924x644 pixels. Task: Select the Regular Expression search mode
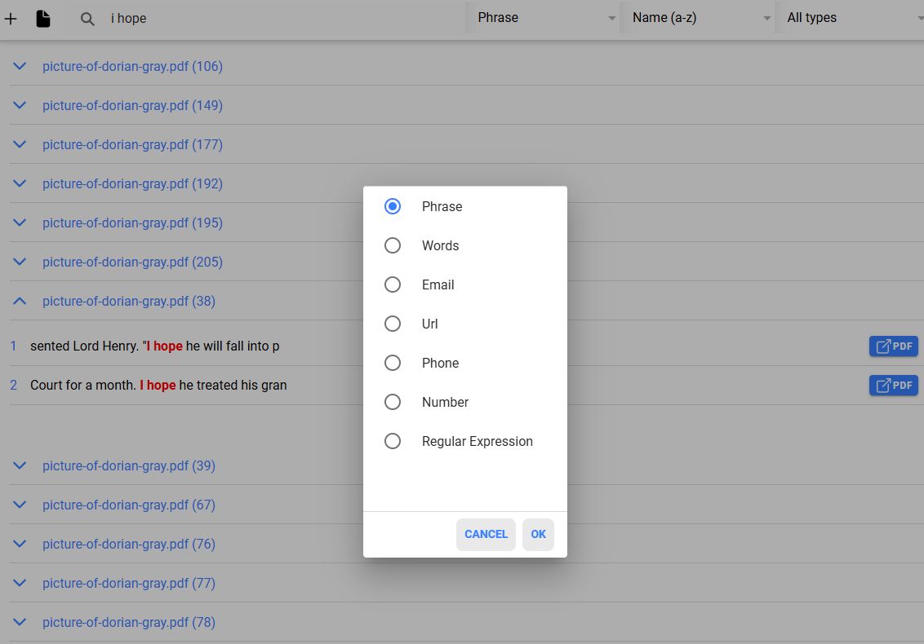tap(393, 441)
